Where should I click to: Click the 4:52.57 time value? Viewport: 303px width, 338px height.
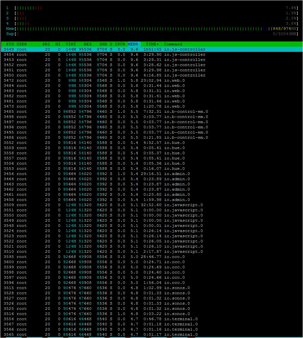coord(152,143)
